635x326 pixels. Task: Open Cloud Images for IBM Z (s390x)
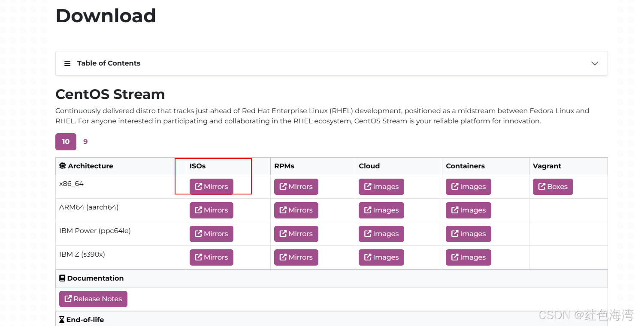[381, 257]
